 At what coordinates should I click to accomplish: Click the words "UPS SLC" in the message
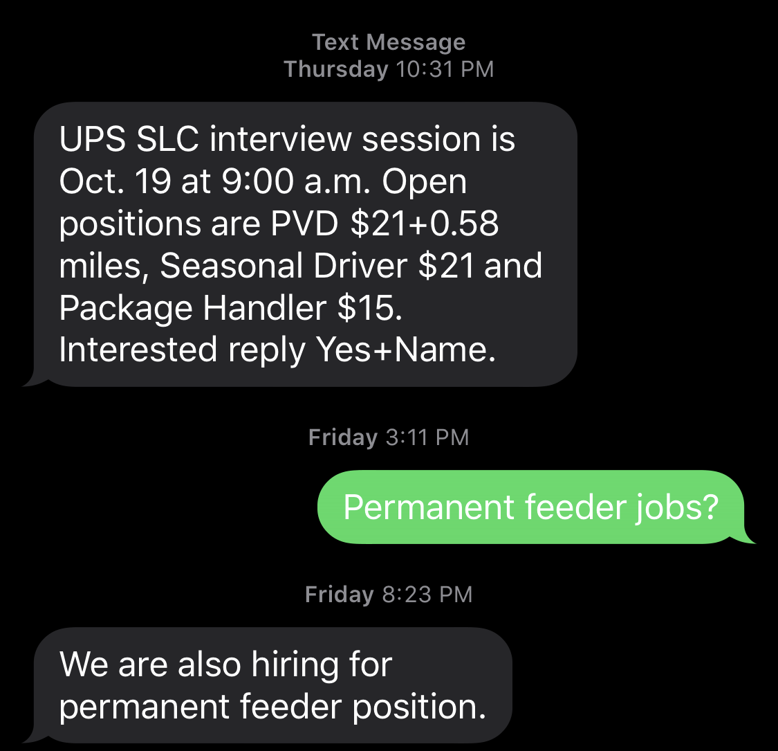point(129,139)
